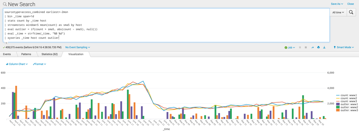
Task: Open the All time range picker
Action: pos(339,13)
